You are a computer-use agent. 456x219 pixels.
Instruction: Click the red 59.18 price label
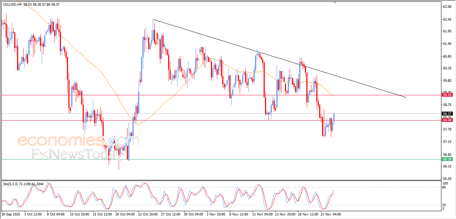click(447, 95)
